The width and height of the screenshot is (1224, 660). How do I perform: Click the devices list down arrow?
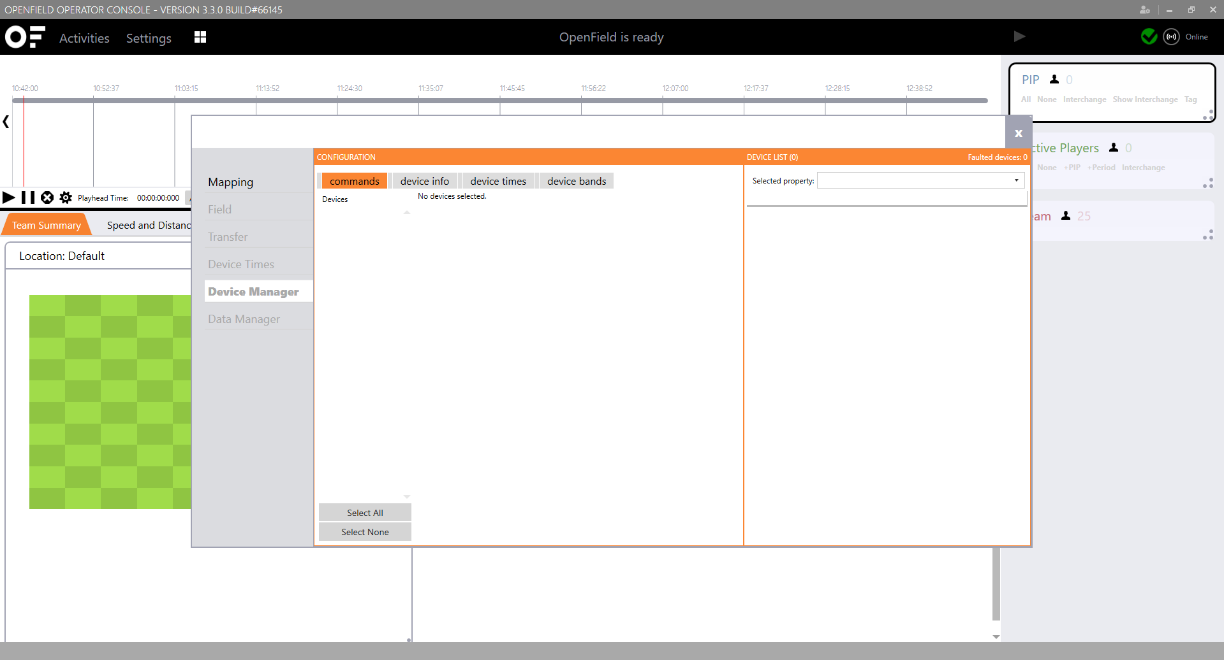point(407,496)
